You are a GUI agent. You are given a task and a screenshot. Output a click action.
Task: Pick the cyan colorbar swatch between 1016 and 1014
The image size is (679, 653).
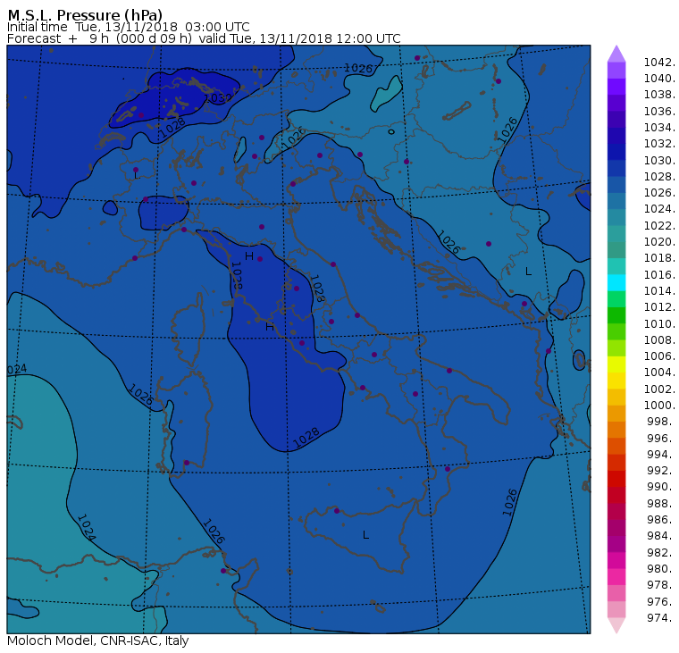tap(616, 283)
